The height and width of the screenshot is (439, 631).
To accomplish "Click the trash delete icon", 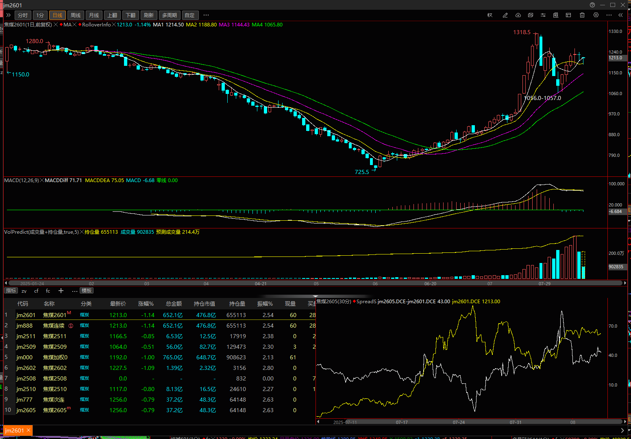I will [x=582, y=15].
